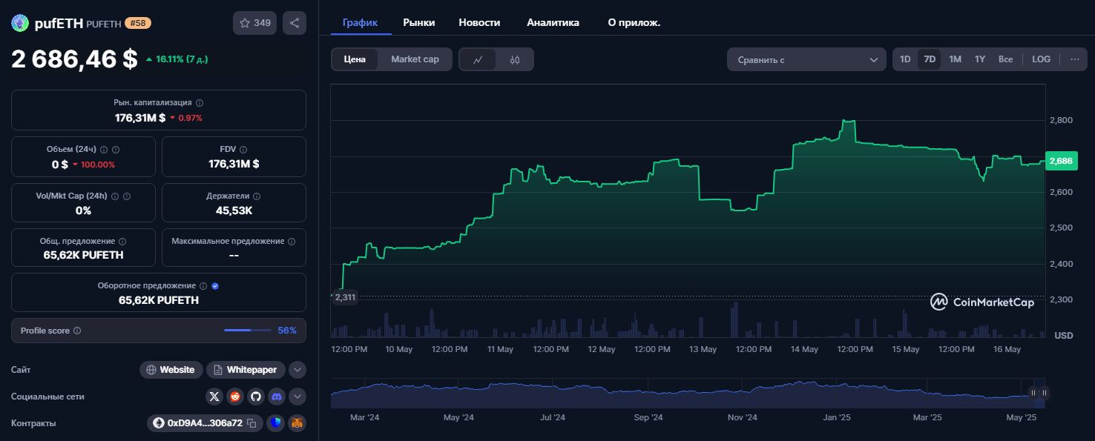
Task: Select the line chart type toggle
Action: (x=479, y=59)
